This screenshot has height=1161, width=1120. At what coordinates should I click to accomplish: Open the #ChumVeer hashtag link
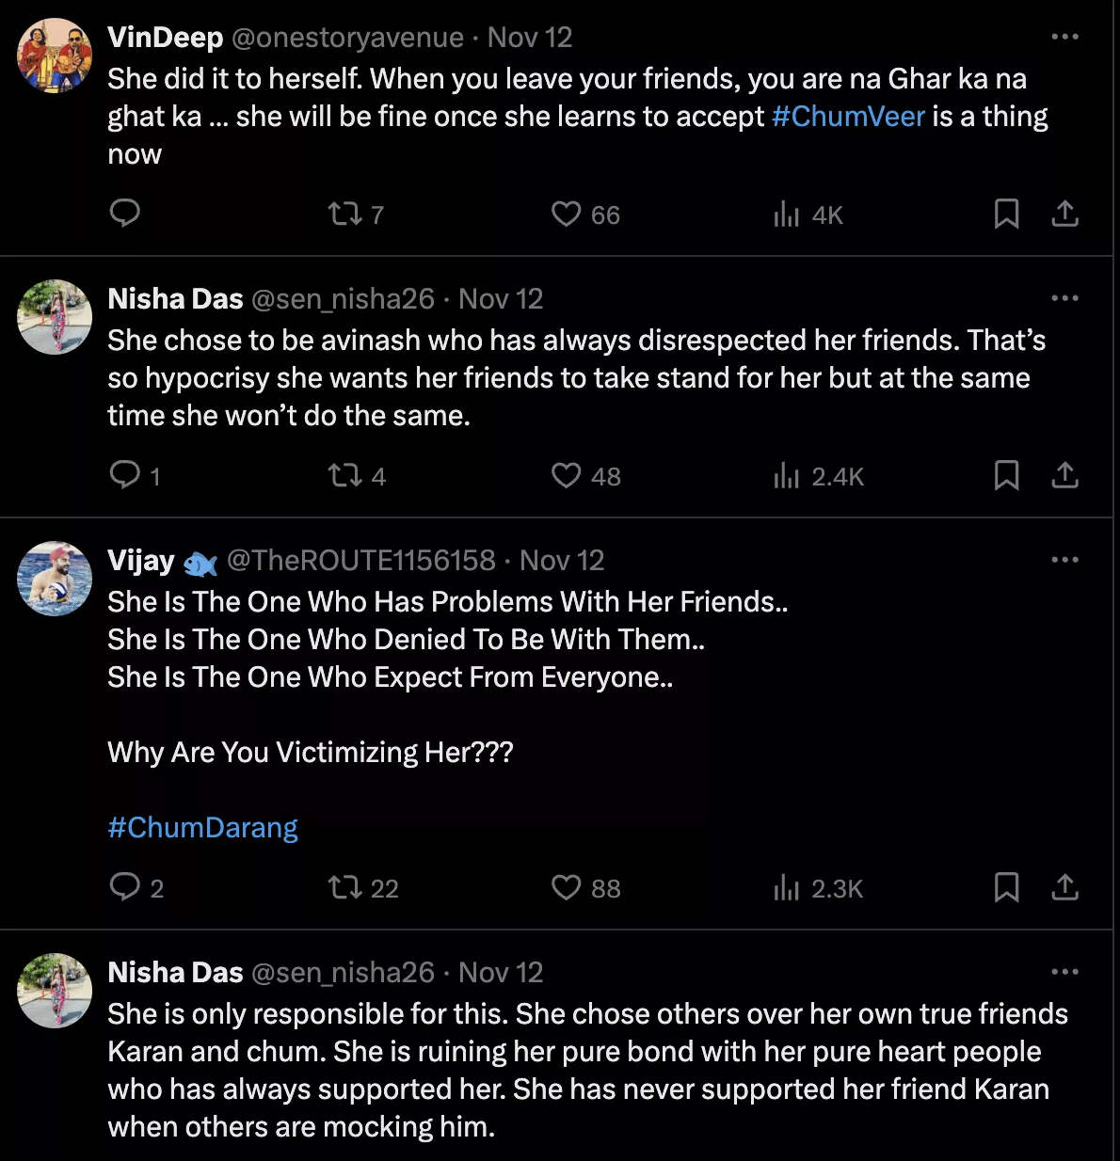pyautogui.click(x=848, y=117)
